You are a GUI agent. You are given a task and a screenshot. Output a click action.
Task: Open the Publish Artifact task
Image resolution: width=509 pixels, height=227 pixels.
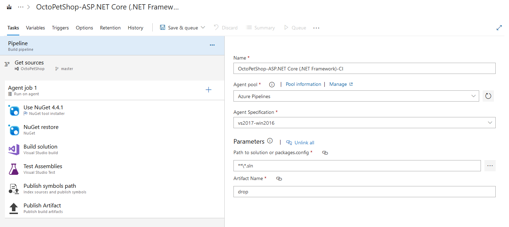tap(42, 205)
